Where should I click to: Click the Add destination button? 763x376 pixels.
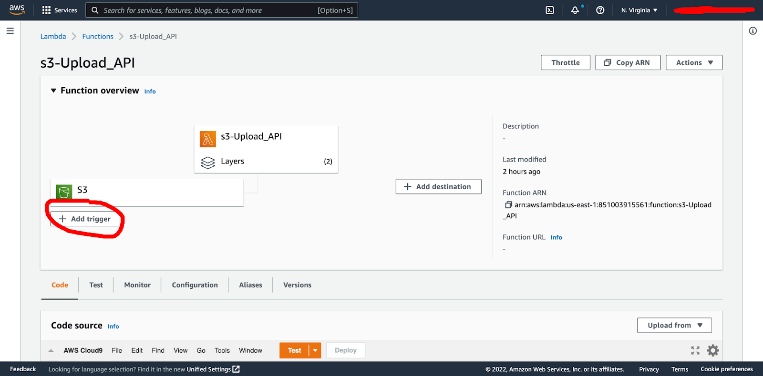click(438, 186)
